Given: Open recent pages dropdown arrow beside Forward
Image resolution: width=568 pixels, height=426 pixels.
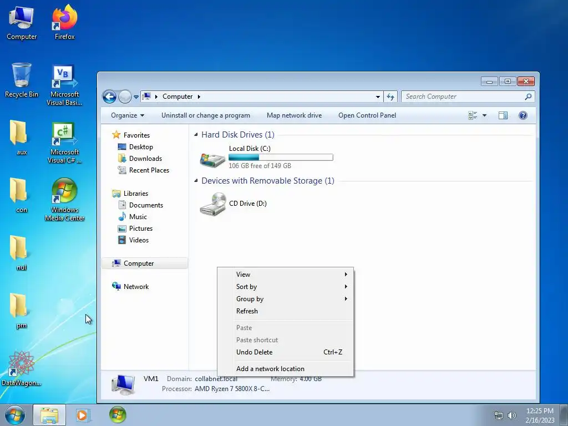Looking at the screenshot, I should coord(136,97).
